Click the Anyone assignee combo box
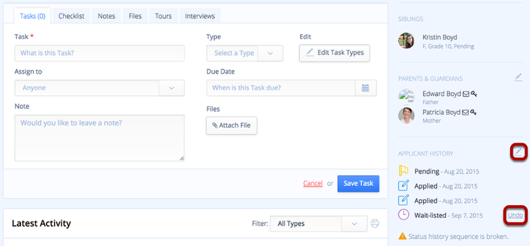Viewport: 530px width, 246px height. pyautogui.click(x=99, y=88)
